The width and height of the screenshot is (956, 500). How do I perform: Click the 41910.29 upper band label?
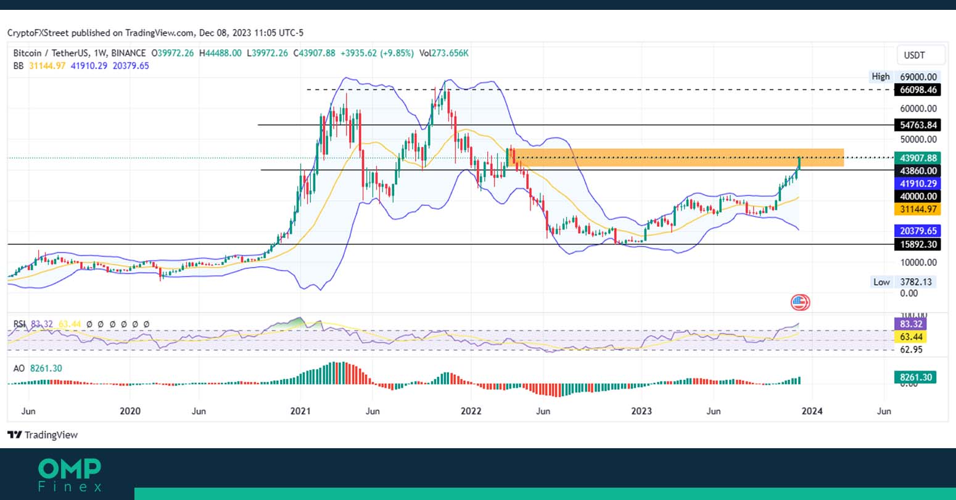(918, 184)
